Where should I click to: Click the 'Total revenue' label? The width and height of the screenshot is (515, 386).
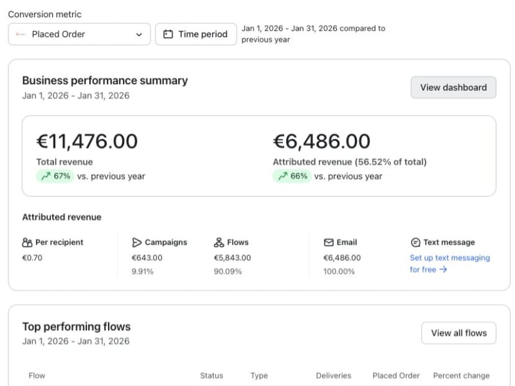click(x=64, y=162)
